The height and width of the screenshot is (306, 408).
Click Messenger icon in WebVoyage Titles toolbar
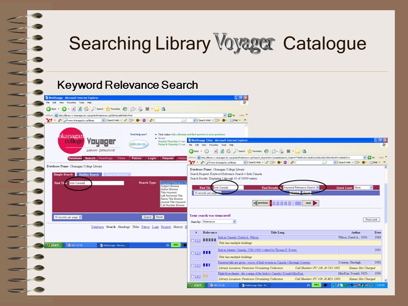coord(304,151)
